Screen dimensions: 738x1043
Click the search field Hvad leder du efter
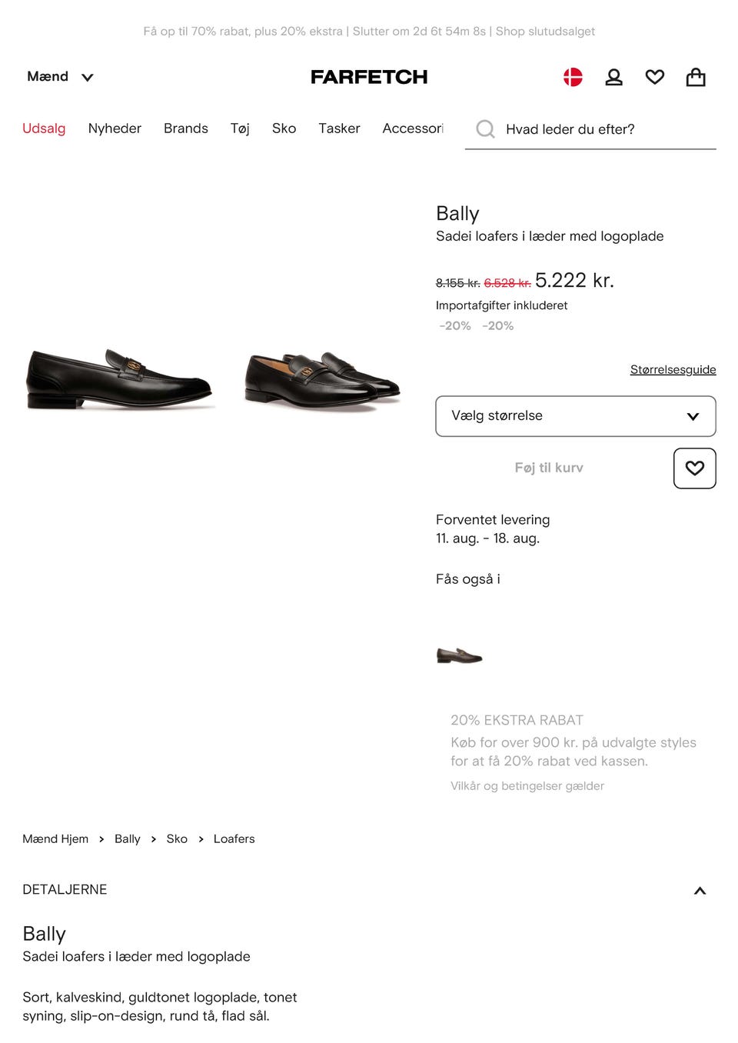[x=600, y=129]
